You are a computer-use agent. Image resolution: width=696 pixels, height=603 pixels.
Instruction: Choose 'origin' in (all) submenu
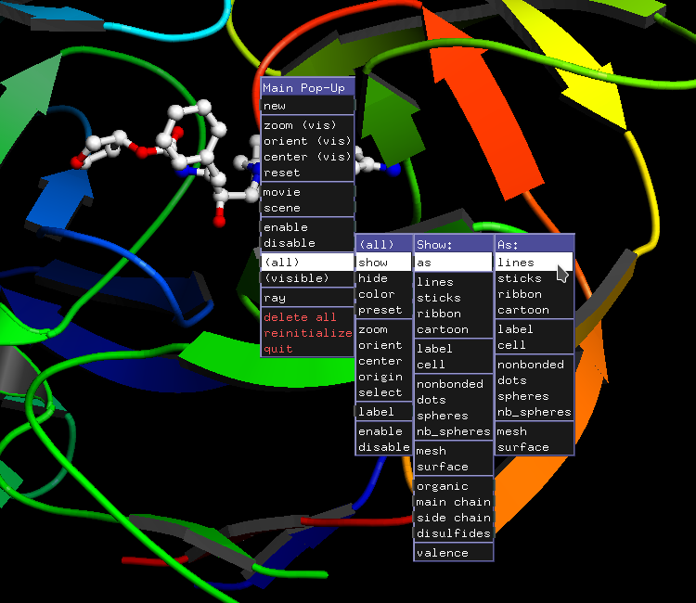point(384,377)
